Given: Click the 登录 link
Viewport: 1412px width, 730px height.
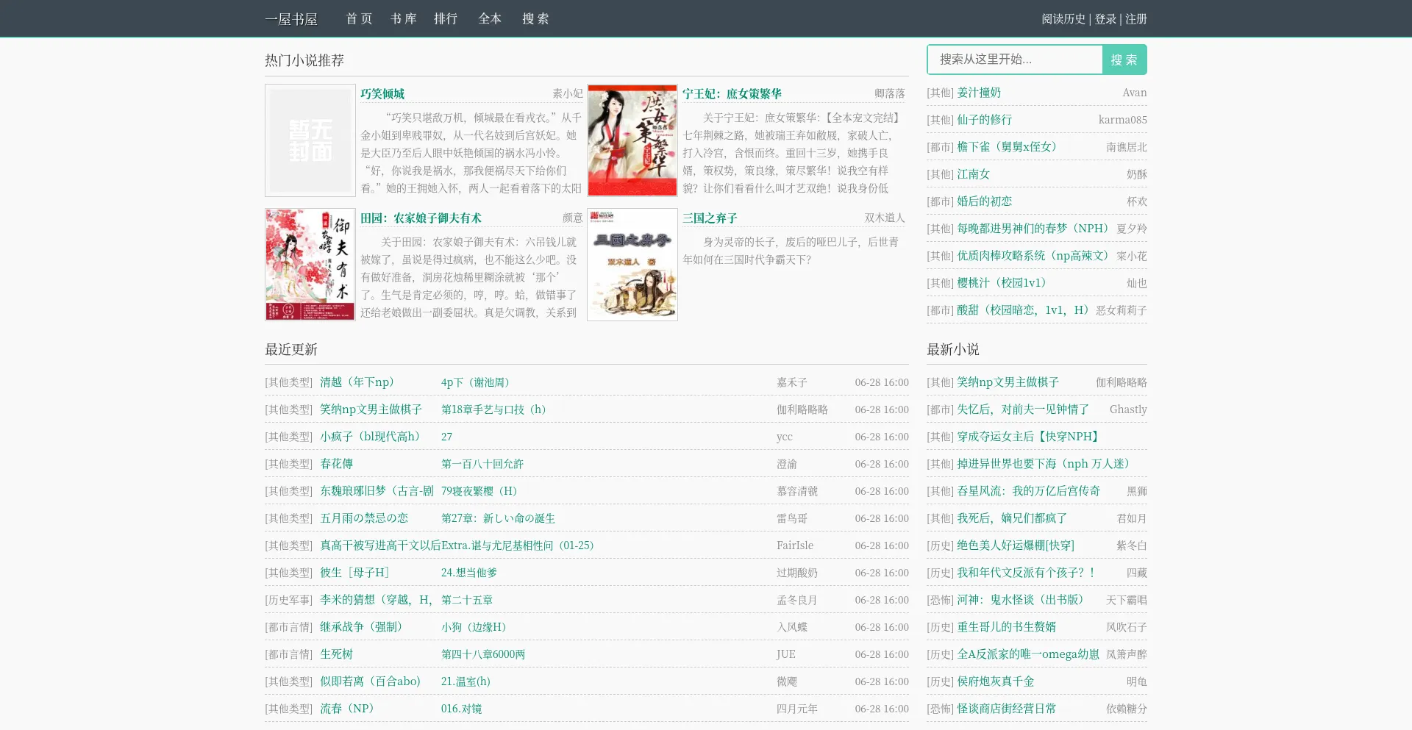Looking at the screenshot, I should 1105,19.
